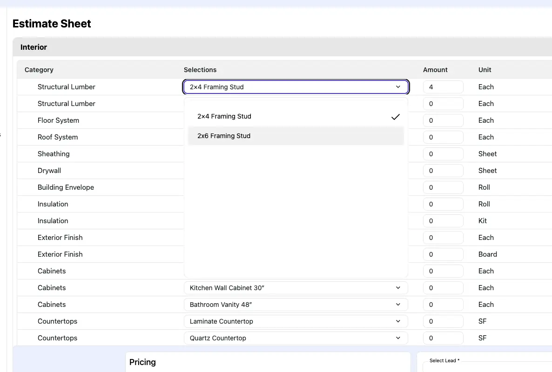Viewport: 552px width, 372px height.
Task: Select the Sheathing amount field
Action: (x=443, y=154)
